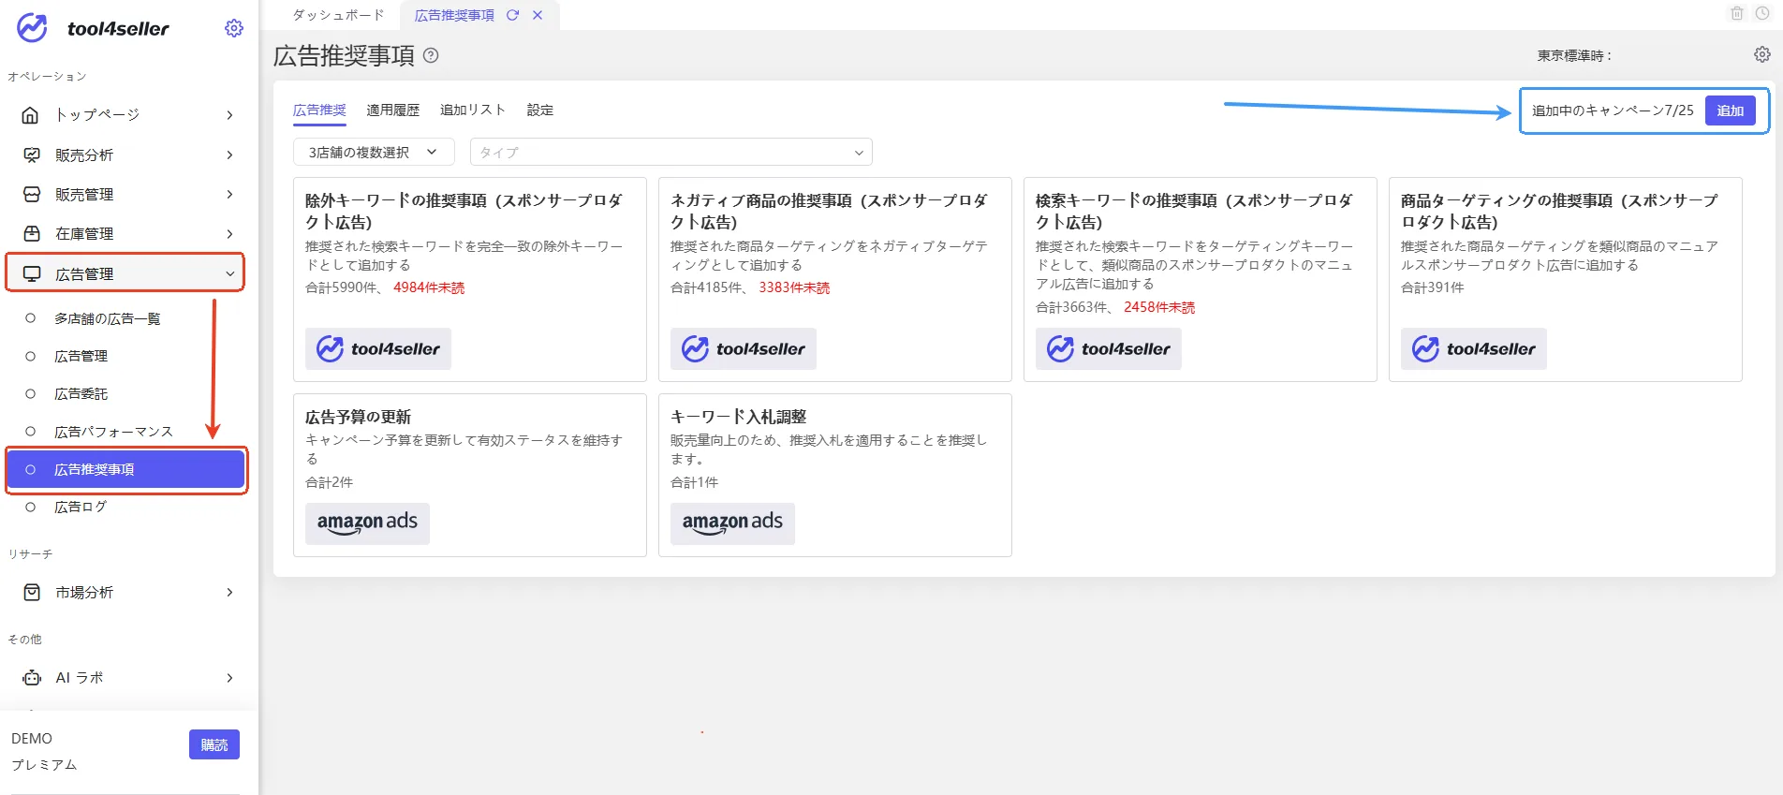Open the キーワード入札調整 card title
The image size is (1783, 795).
point(739,417)
